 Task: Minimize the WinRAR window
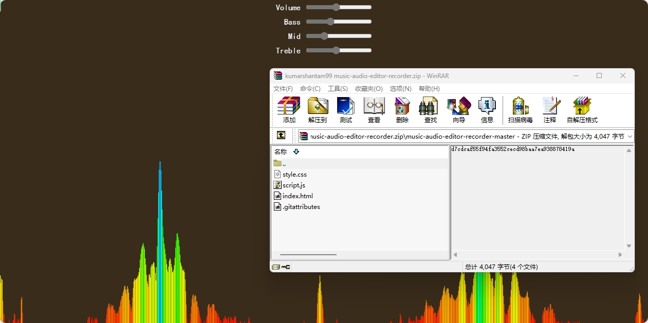(576, 75)
